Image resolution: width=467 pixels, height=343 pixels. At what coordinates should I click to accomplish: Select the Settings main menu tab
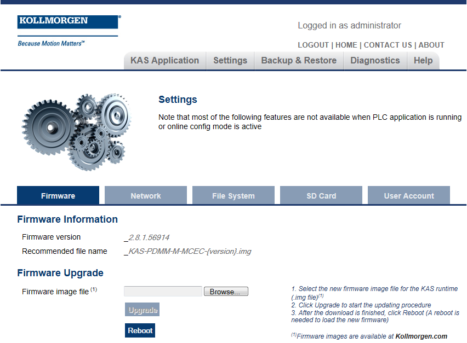[x=230, y=61]
